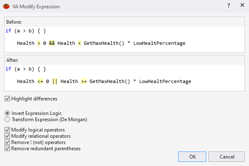Close the VA Modify Expression dialog
This screenshot has width=249, height=166.
point(242,6)
